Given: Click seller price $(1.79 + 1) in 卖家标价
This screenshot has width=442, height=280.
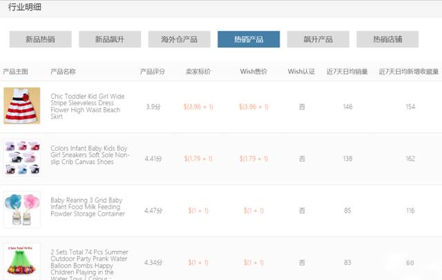Looking at the screenshot, I should 198,158.
